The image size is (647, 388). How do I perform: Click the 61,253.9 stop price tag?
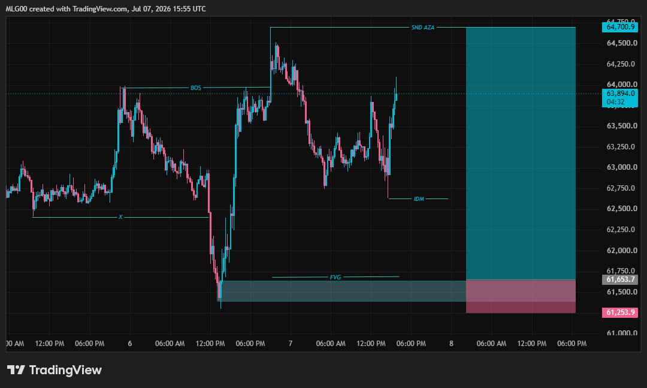[620, 312]
